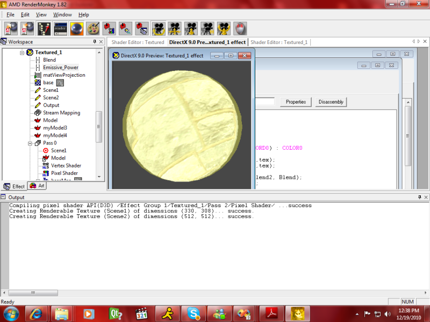430x322 pixels.
Task: Toggle the workspace tree view toolbar icon
Action: [44, 28]
